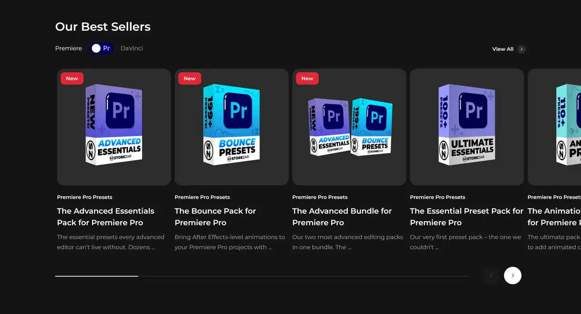The width and height of the screenshot is (581, 314).
Task: Click New badge on Advanced Essentials card
Action: pyautogui.click(x=72, y=78)
